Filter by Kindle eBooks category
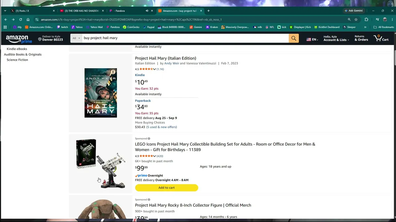Image resolution: width=396 pixels, height=222 pixels. 17,49
